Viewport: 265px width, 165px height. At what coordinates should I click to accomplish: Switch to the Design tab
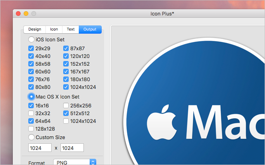35,29
